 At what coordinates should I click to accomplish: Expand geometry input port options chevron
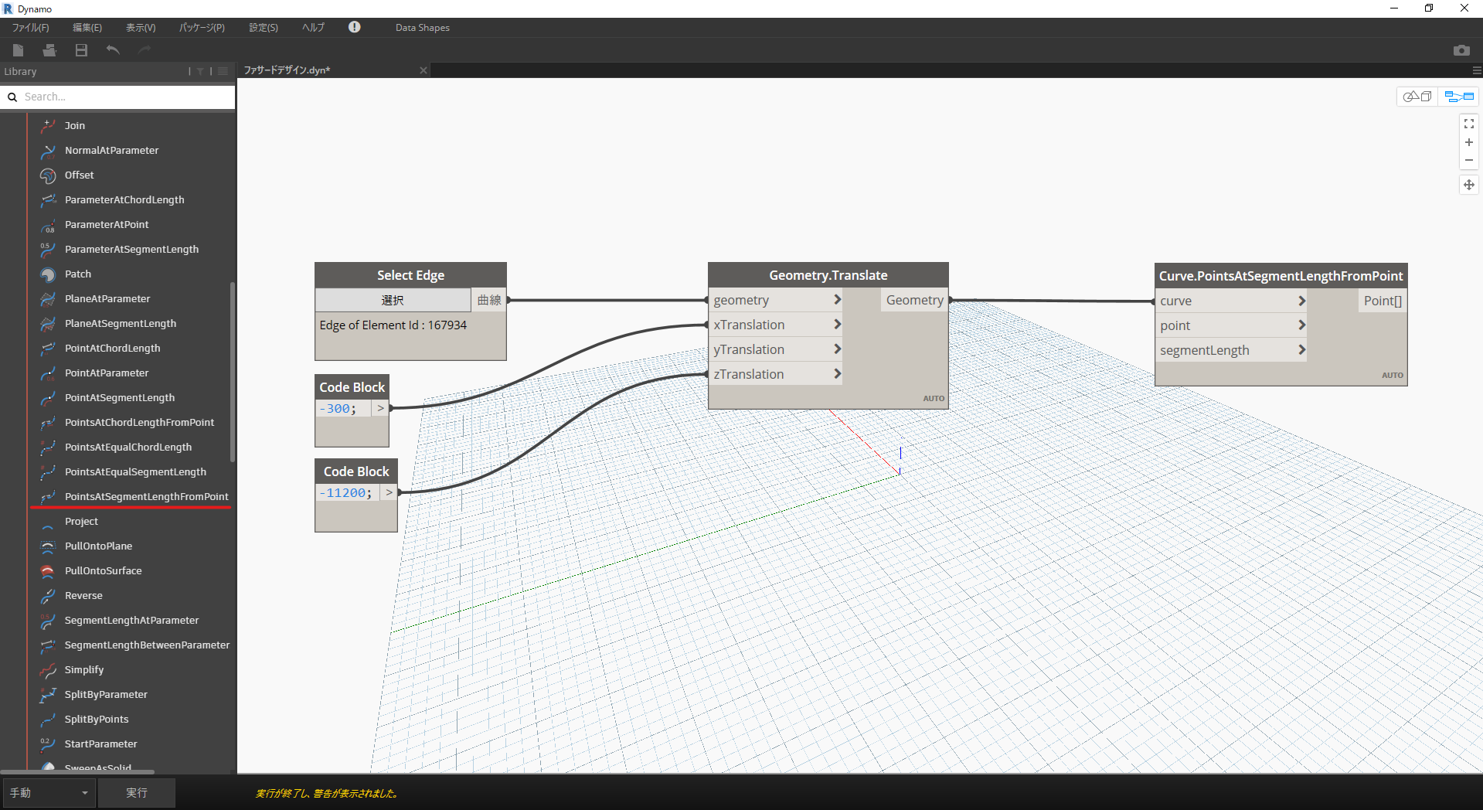click(837, 300)
